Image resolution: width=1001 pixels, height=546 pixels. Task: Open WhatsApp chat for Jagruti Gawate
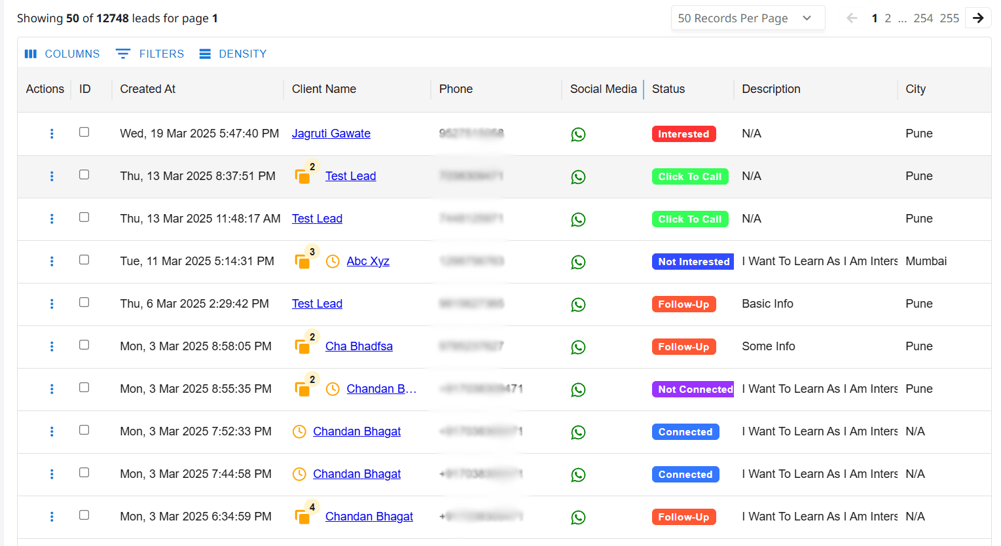[578, 134]
